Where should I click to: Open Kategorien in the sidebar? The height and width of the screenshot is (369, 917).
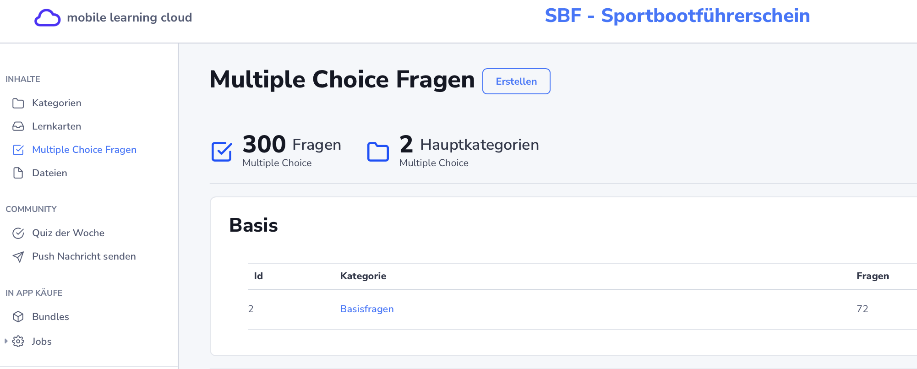(57, 103)
